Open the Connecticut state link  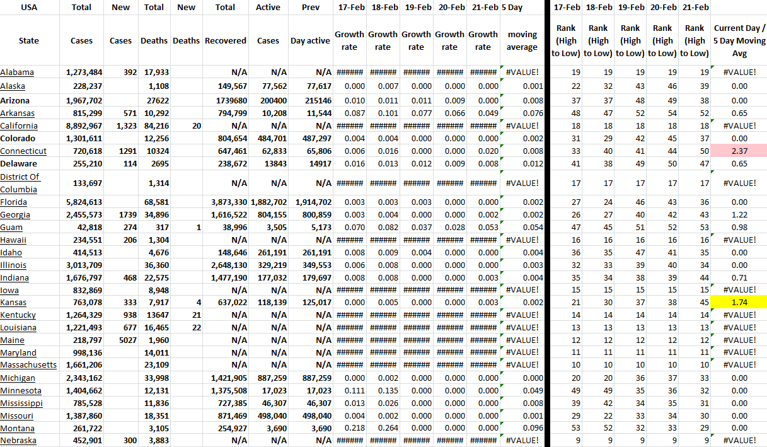point(23,151)
